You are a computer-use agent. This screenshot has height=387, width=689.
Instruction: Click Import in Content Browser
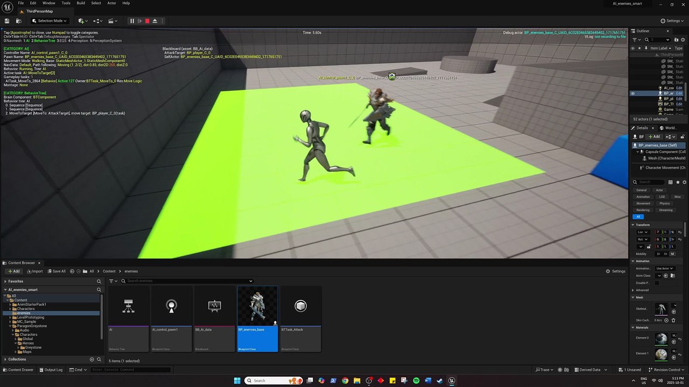pyautogui.click(x=34, y=271)
